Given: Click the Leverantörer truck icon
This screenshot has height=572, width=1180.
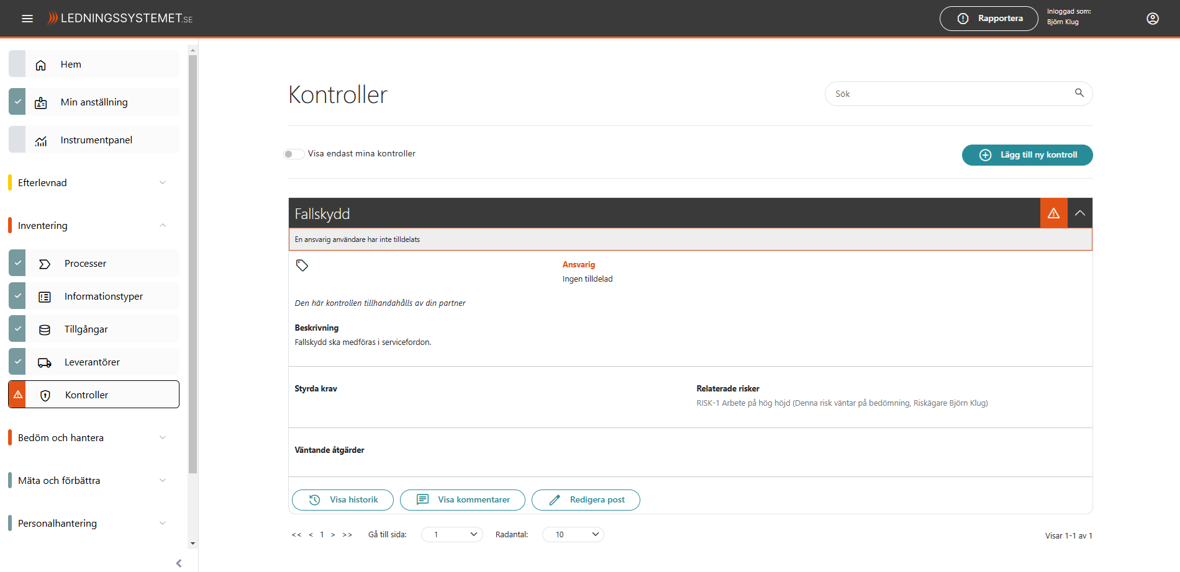Looking at the screenshot, I should click(45, 363).
